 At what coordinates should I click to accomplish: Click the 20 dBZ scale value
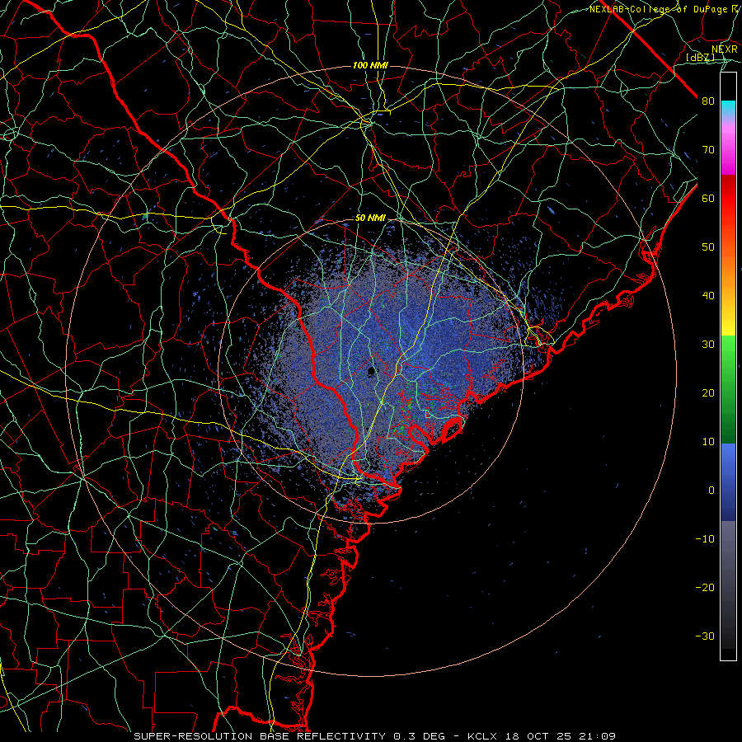[708, 394]
